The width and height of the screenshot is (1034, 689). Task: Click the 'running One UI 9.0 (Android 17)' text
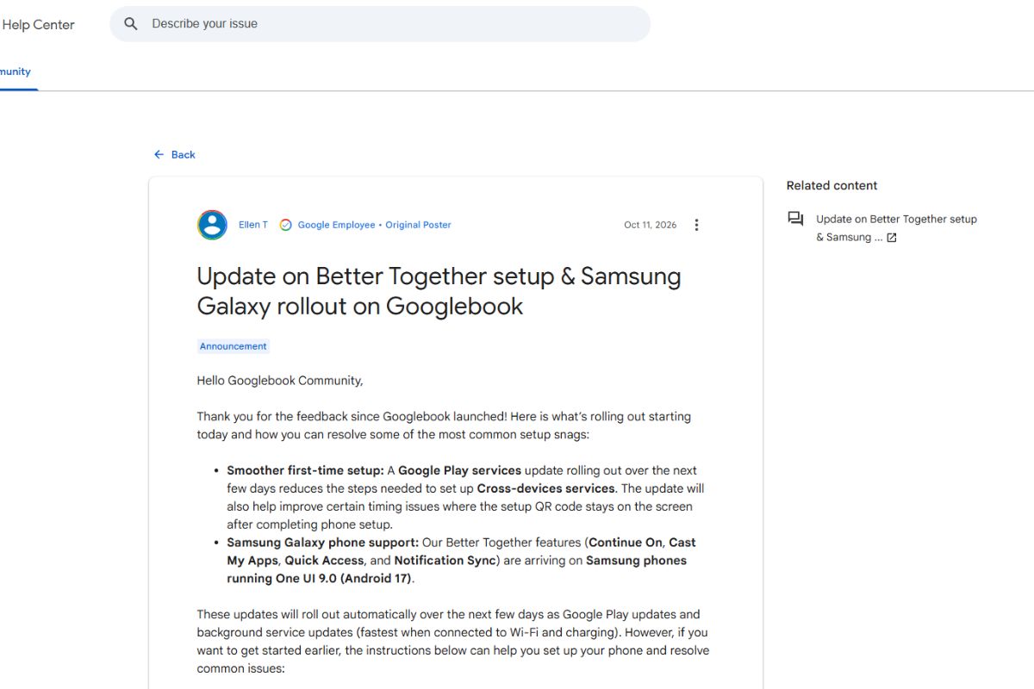pos(320,579)
